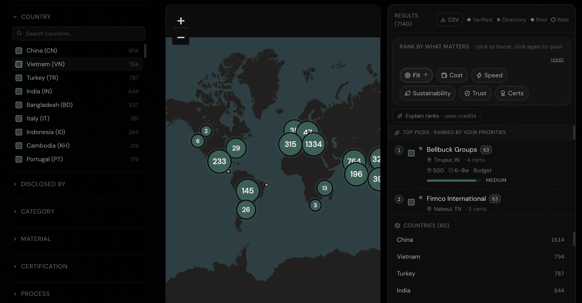Check the India (IN) checkbox
582x303 pixels.
[x=19, y=91]
